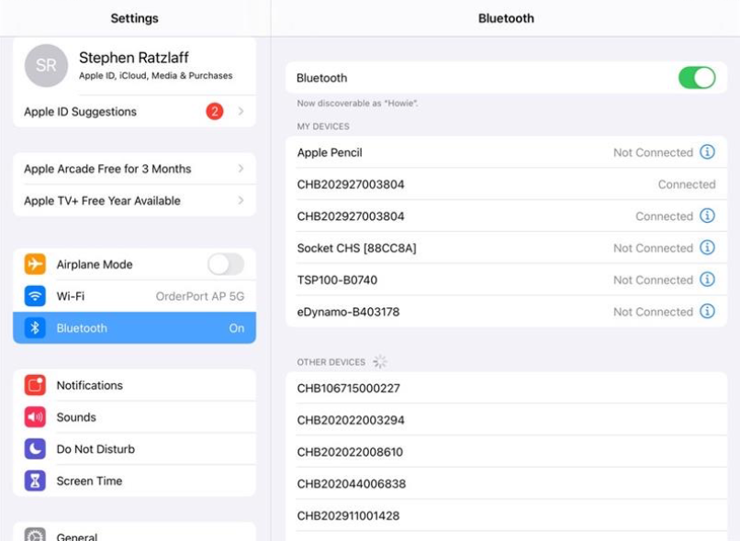Tap the Bluetooth icon in sidebar
This screenshot has width=740, height=541.
pos(35,327)
